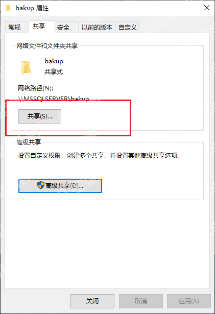Viewport: 215px width, 314px height.
Task: Click the bakup 属性 title text
Action: coord(32,8)
